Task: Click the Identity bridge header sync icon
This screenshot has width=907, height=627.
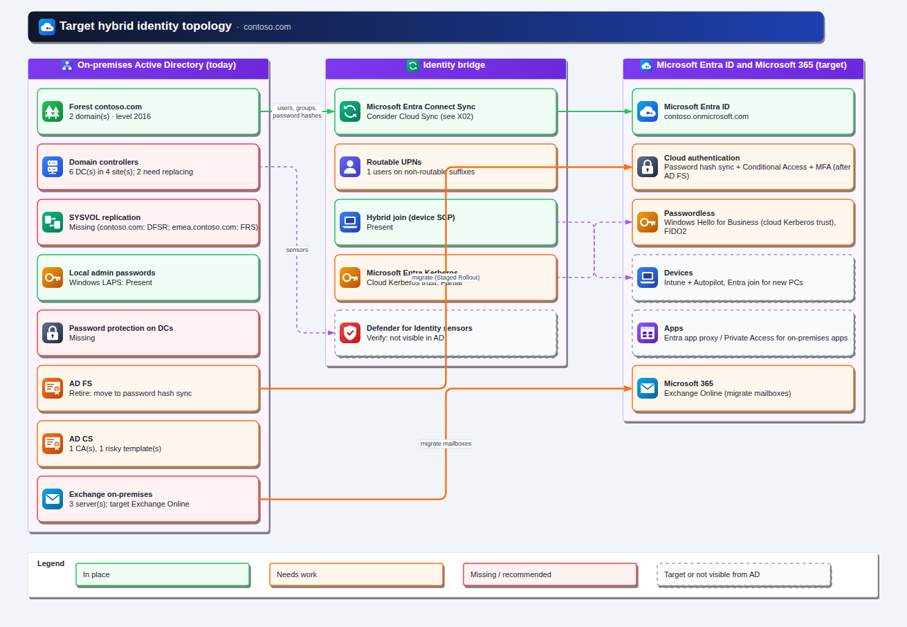Action: [x=413, y=66]
